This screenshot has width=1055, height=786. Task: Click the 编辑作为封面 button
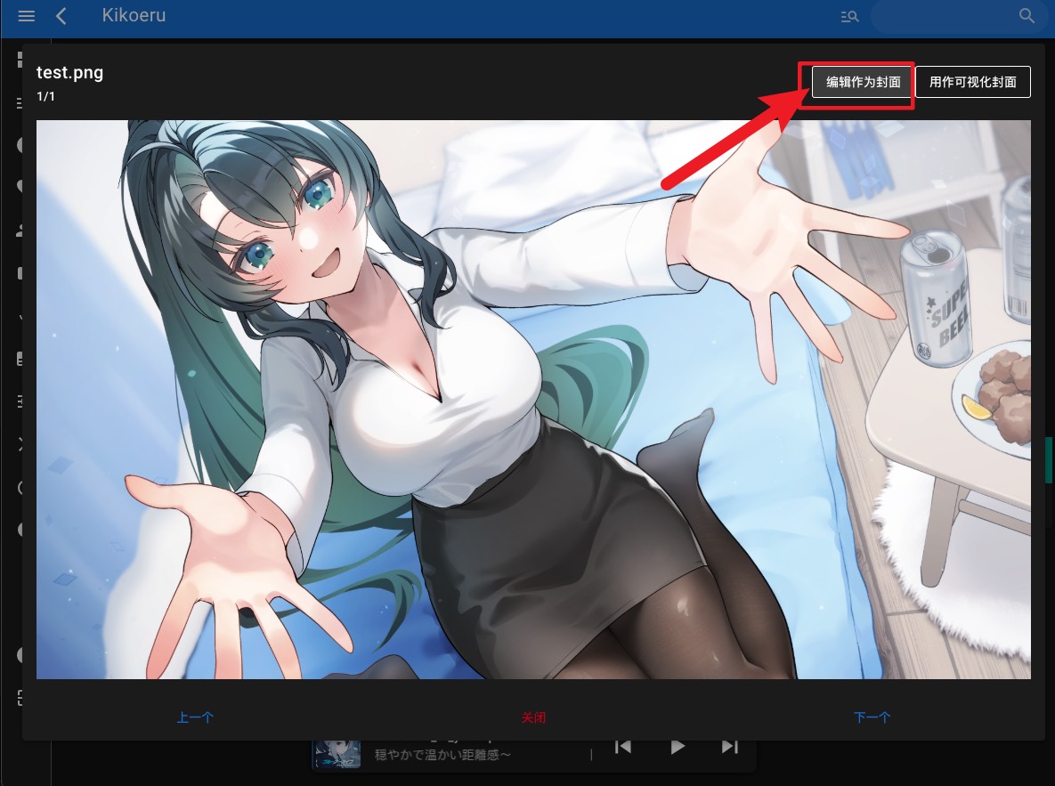click(x=863, y=82)
